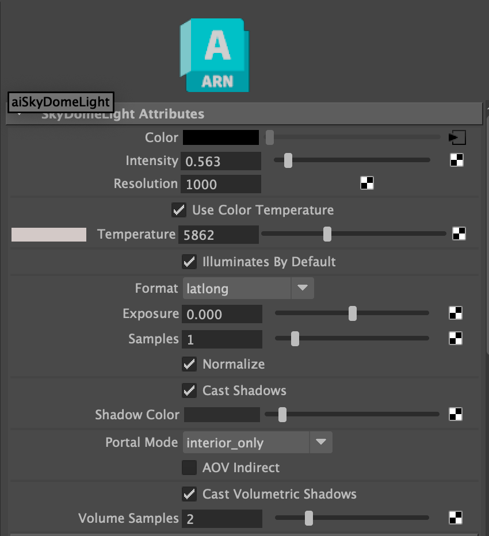
Task: Click the Samples checker map button
Action: pyautogui.click(x=456, y=338)
